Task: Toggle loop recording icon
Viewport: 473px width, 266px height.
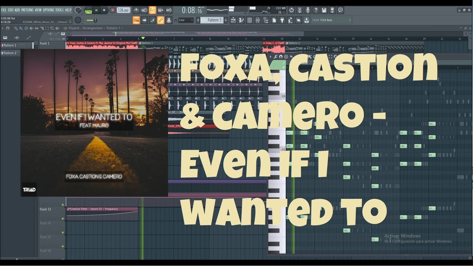Action: [x=169, y=10]
